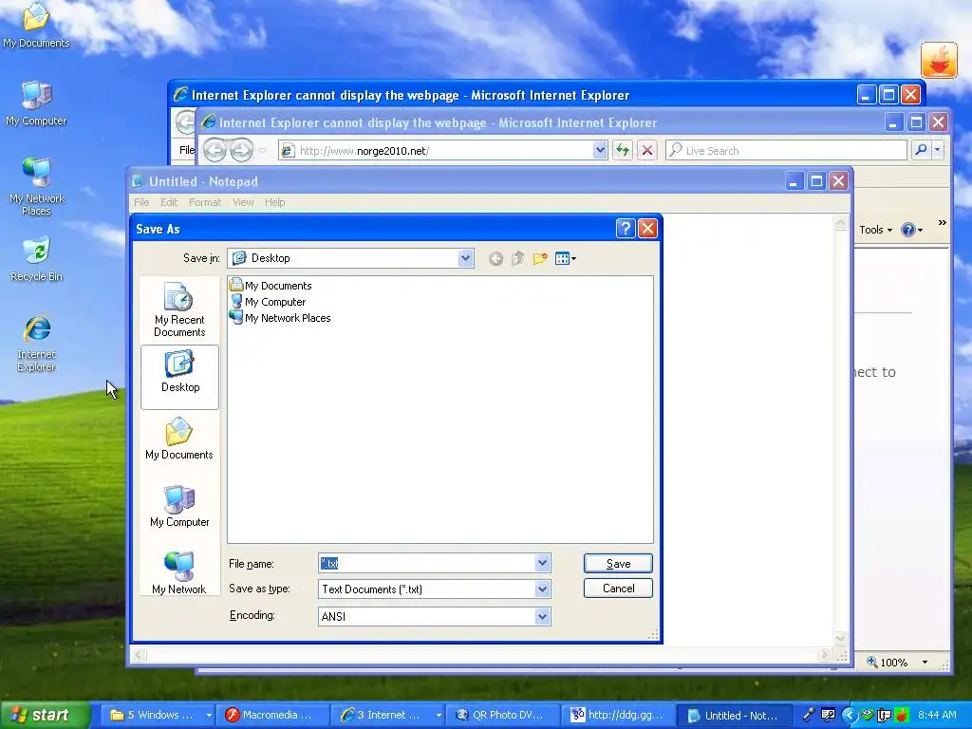Click the Save As back arrow icon
Screen dimensions: 972x729
click(x=495, y=258)
